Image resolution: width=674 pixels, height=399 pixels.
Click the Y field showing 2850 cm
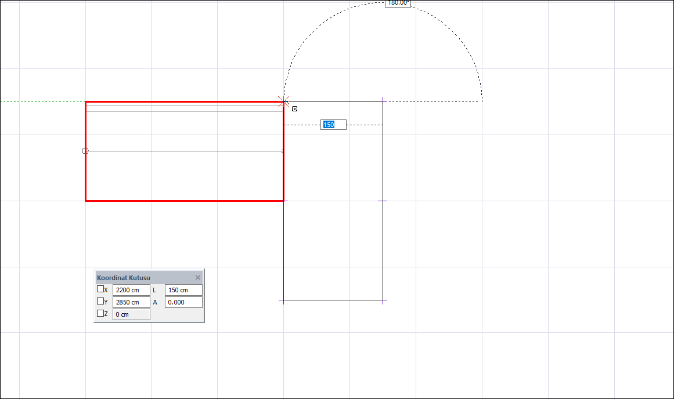point(131,302)
